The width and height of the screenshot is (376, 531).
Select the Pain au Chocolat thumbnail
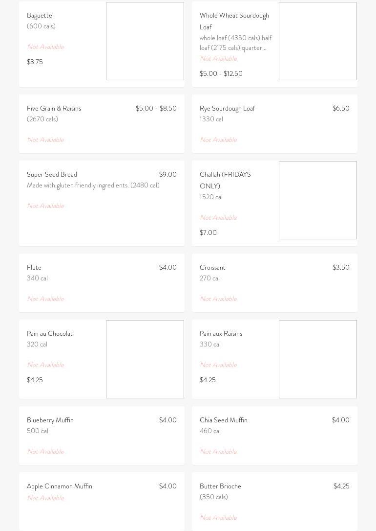(145, 359)
